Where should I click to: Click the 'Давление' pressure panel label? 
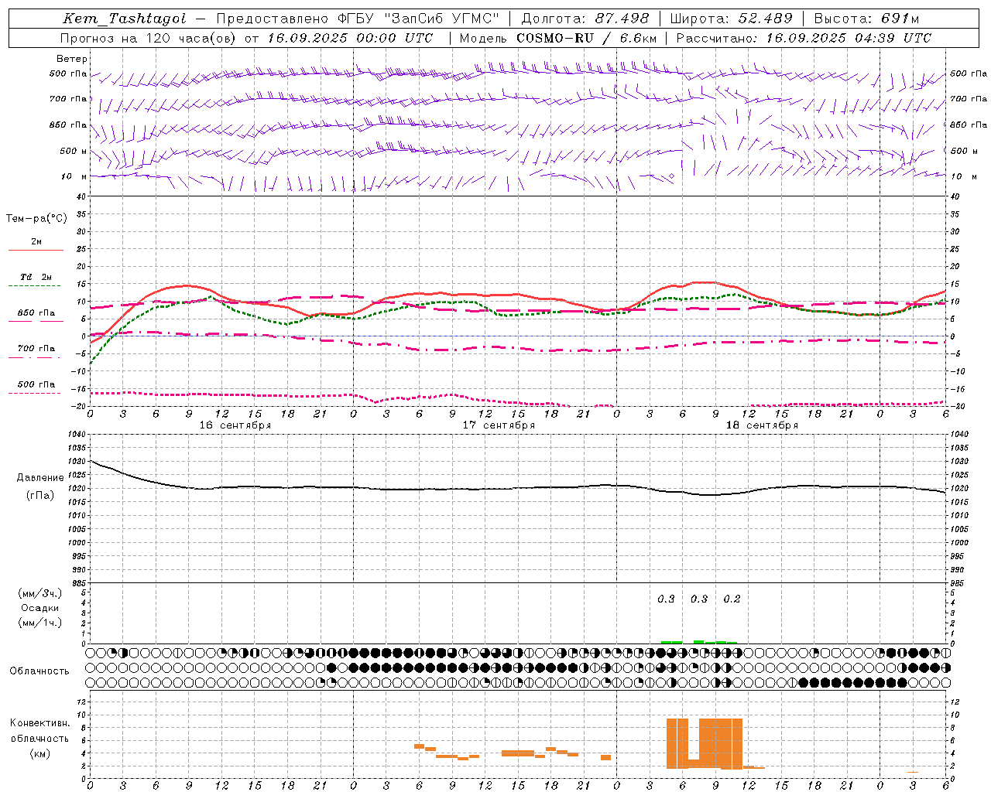tap(40, 477)
